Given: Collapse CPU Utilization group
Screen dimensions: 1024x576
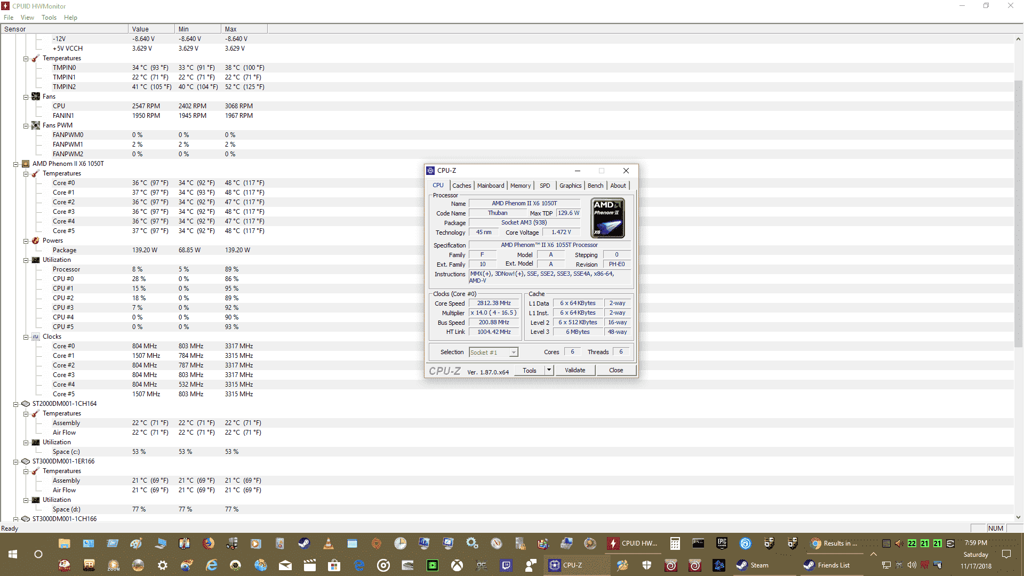Looking at the screenshot, I should click(x=26, y=260).
